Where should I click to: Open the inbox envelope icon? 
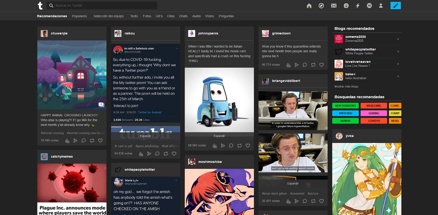334,6
